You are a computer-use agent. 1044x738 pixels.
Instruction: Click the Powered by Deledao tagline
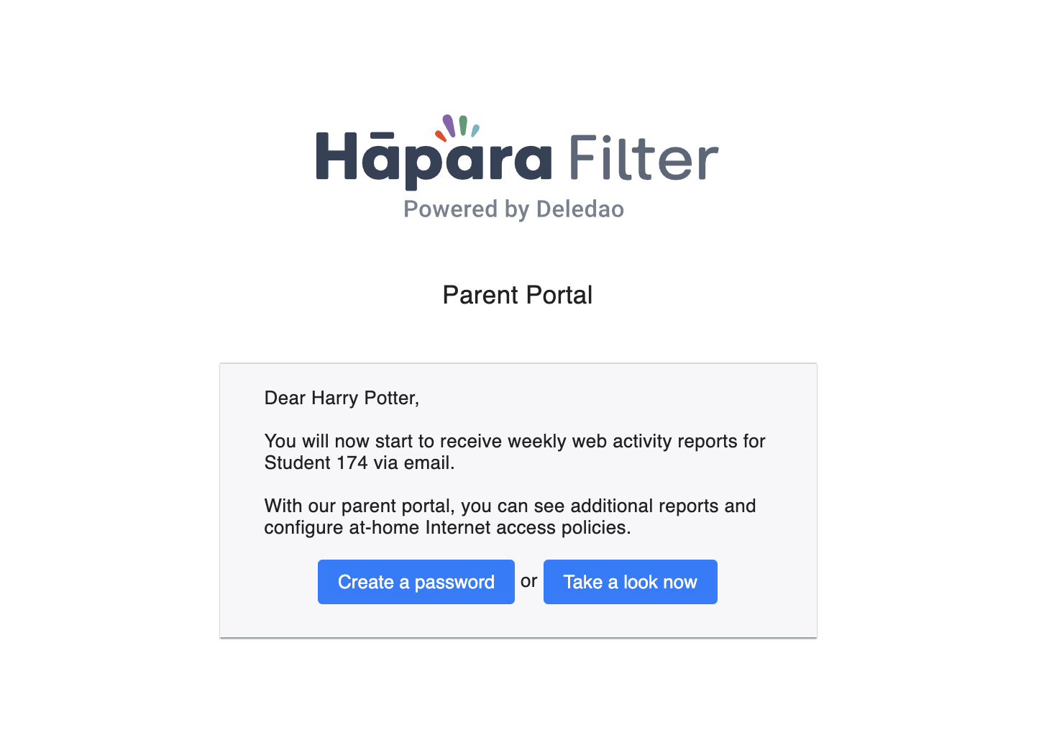pyautogui.click(x=513, y=209)
